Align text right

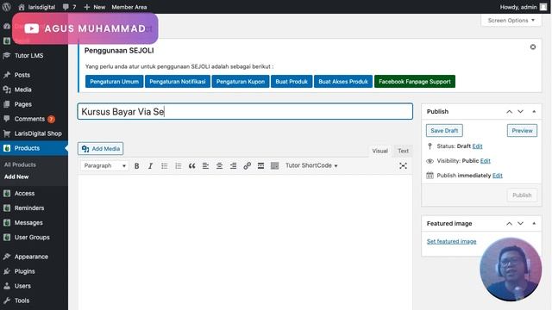pos(233,166)
